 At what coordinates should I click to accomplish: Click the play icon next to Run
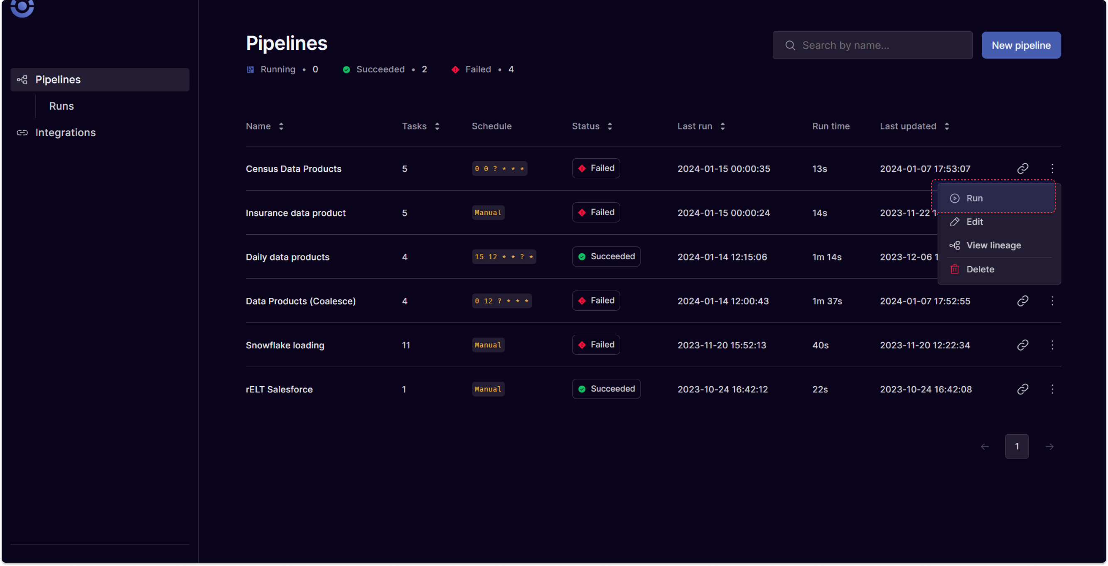(x=954, y=198)
